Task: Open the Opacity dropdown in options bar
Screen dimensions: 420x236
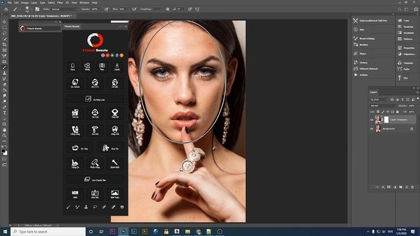Action: 100,9
